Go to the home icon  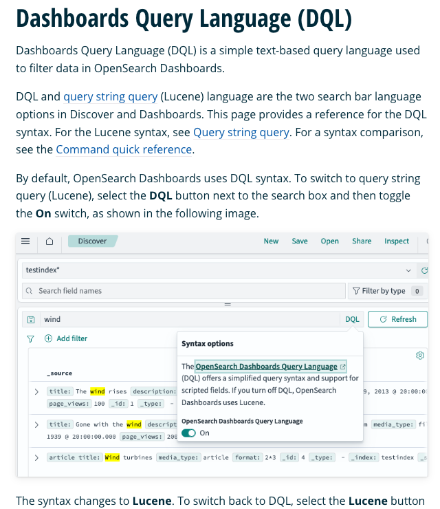[49, 241]
